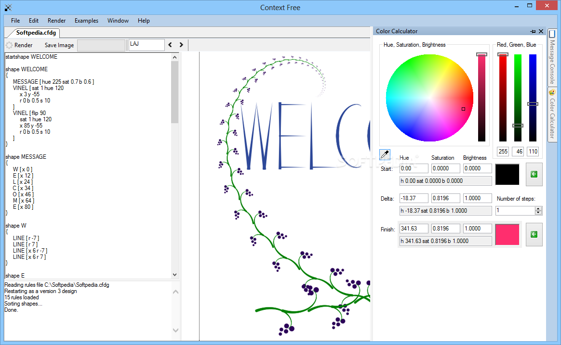The image size is (561, 345).
Task: Click the Red value box 255
Action: pos(503,152)
